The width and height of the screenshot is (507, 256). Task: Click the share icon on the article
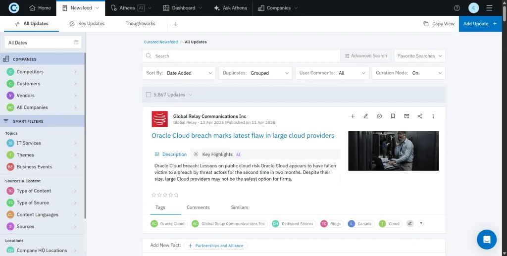coord(420,116)
